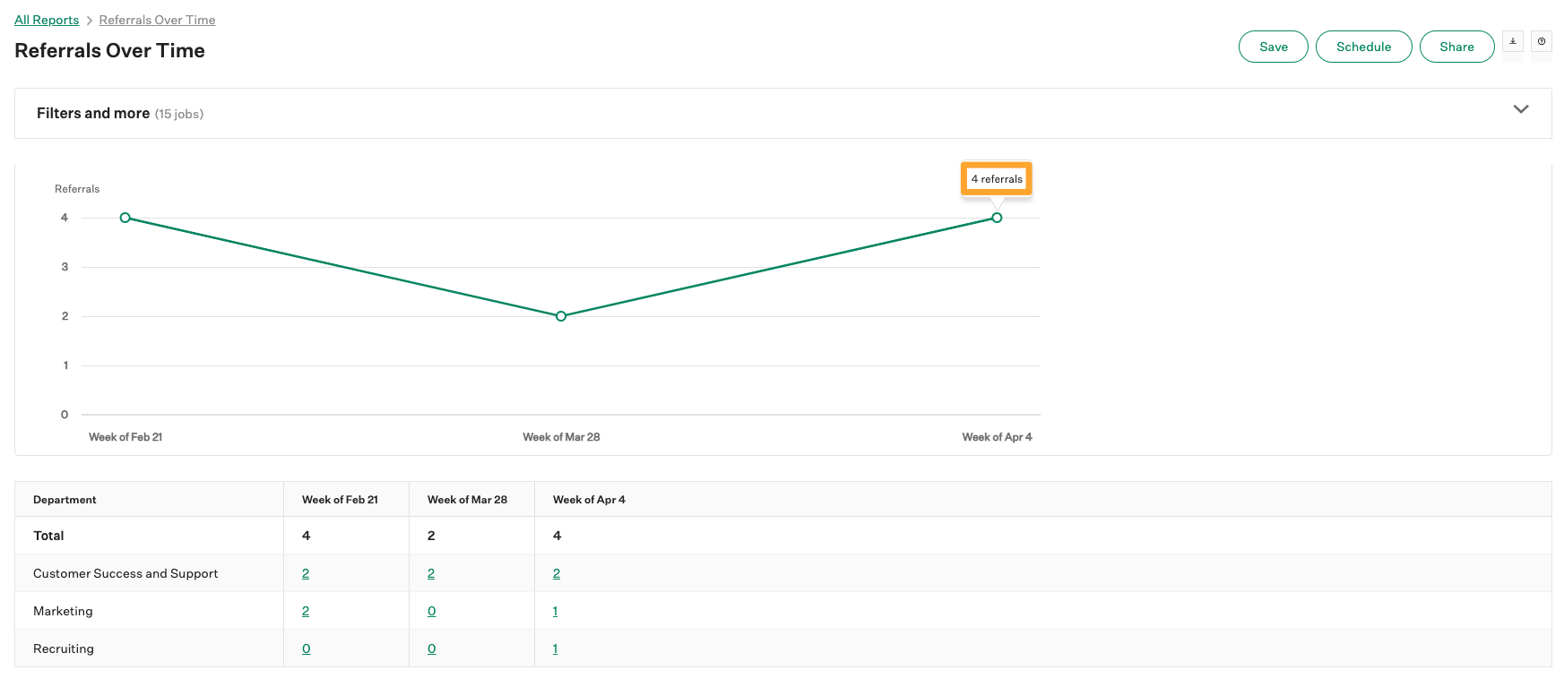Click the Week of Mar 28 column header
The height and width of the screenshot is (687, 1564).
point(468,500)
